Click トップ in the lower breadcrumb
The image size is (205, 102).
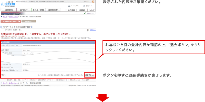(x=5, y=83)
